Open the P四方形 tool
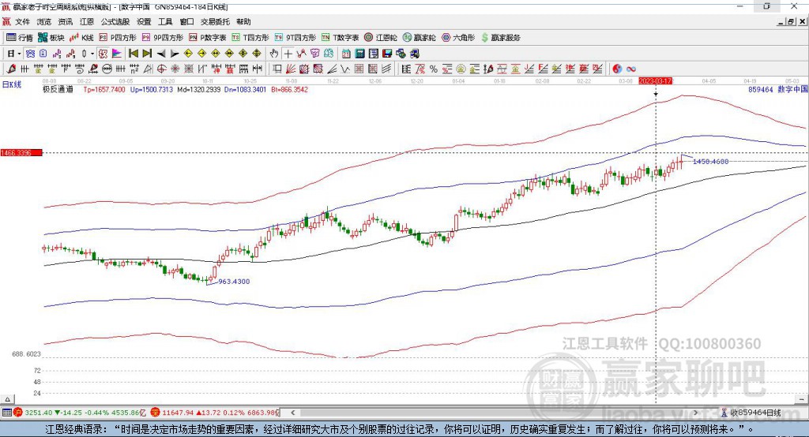 click(x=118, y=38)
